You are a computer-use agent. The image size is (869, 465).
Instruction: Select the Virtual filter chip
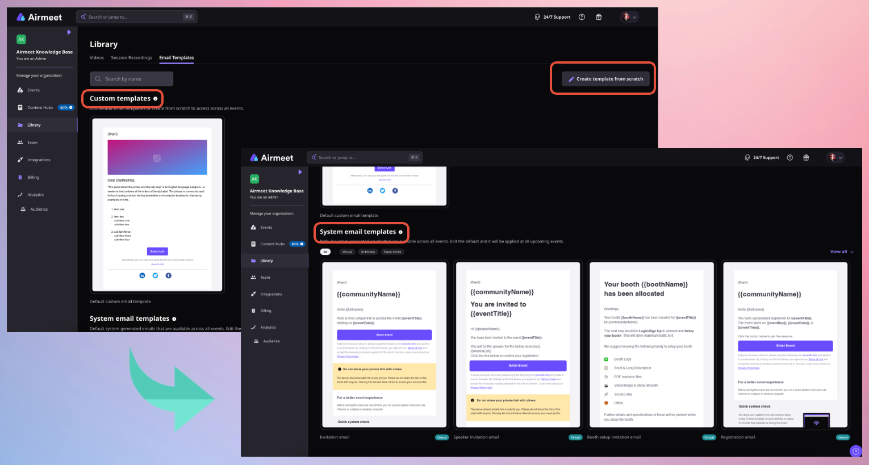click(x=347, y=252)
